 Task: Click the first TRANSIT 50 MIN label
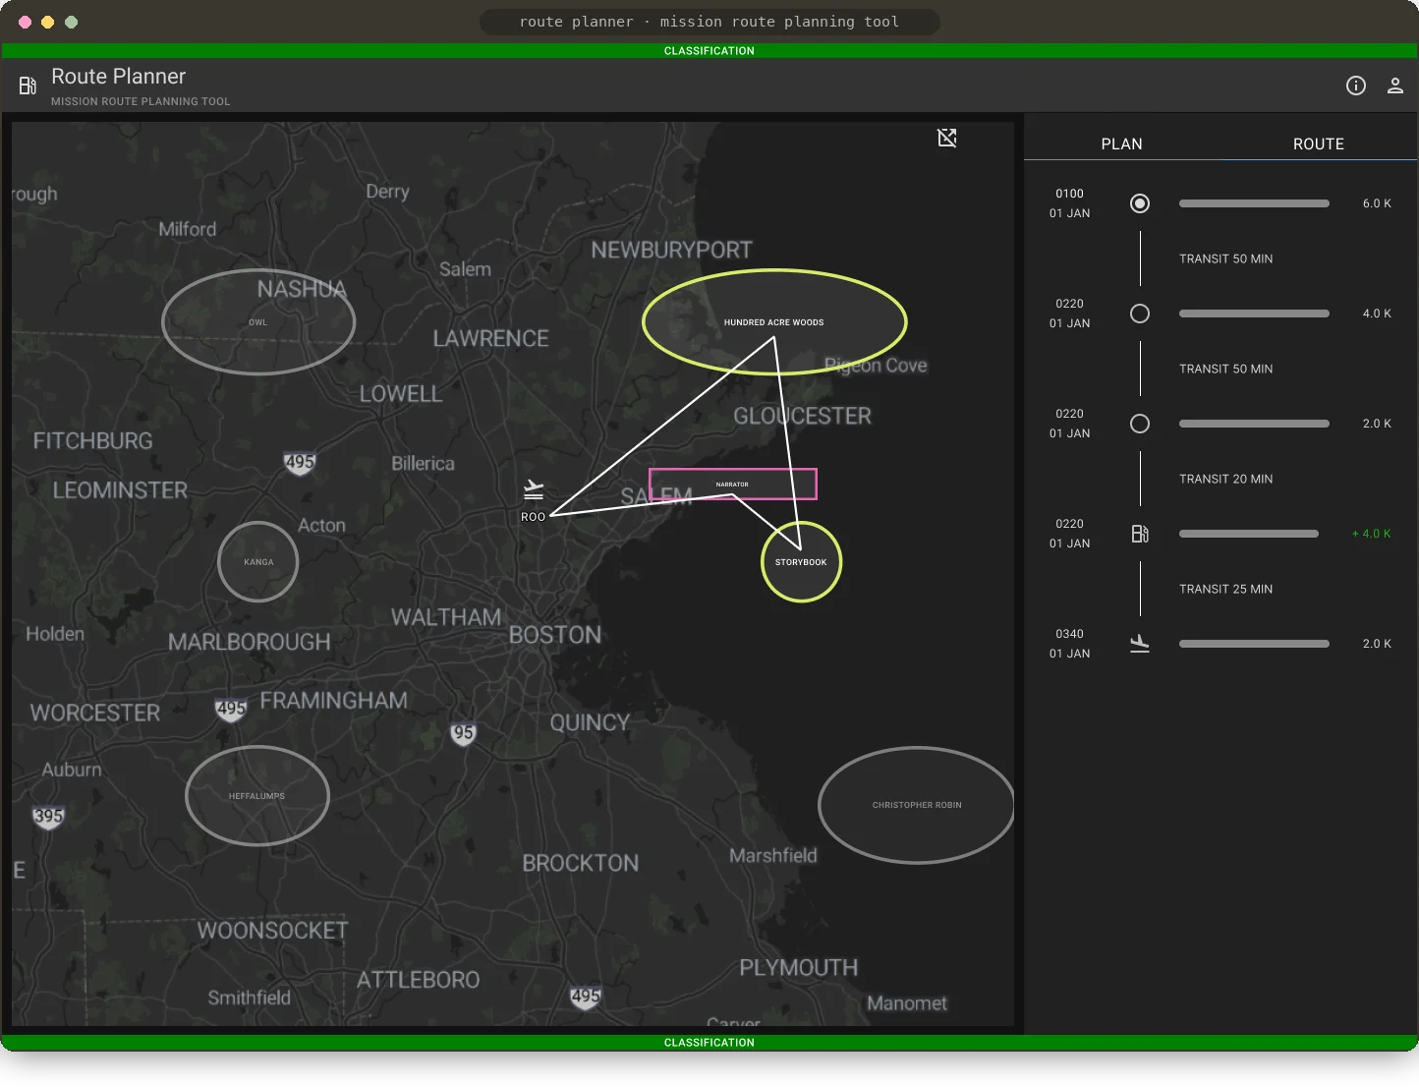(1225, 258)
